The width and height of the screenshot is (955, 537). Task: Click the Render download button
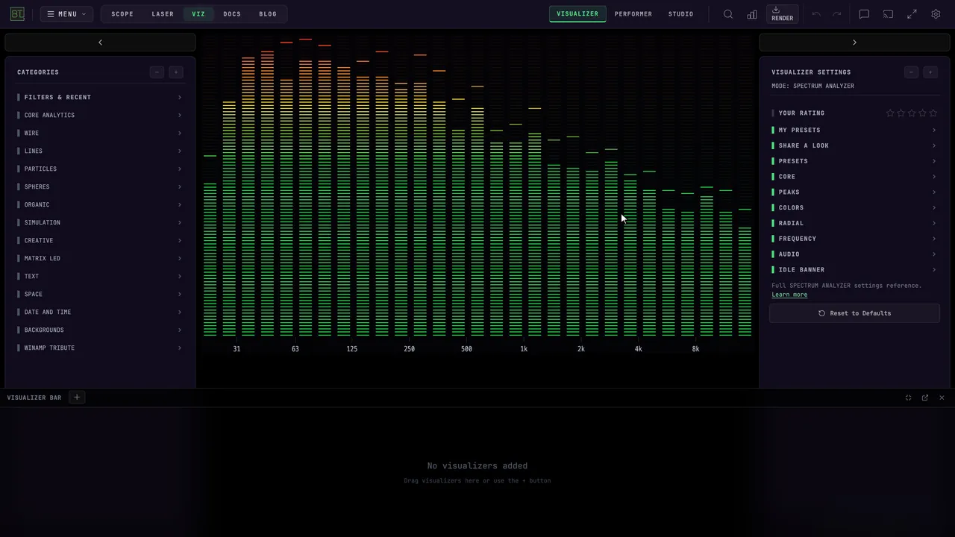click(782, 14)
